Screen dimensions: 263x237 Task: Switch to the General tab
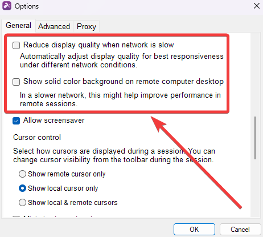(18, 26)
